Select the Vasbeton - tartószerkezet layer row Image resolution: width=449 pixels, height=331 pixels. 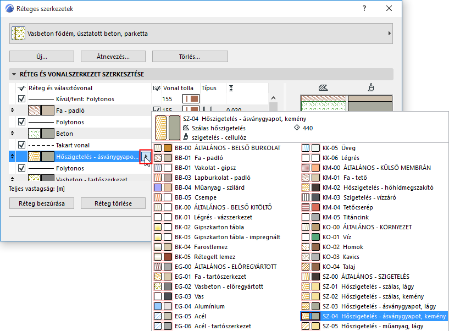80,178
